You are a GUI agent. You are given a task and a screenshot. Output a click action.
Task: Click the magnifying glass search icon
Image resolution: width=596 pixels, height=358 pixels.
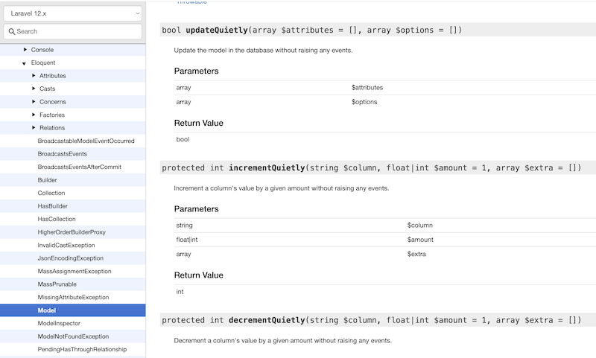click(12, 31)
